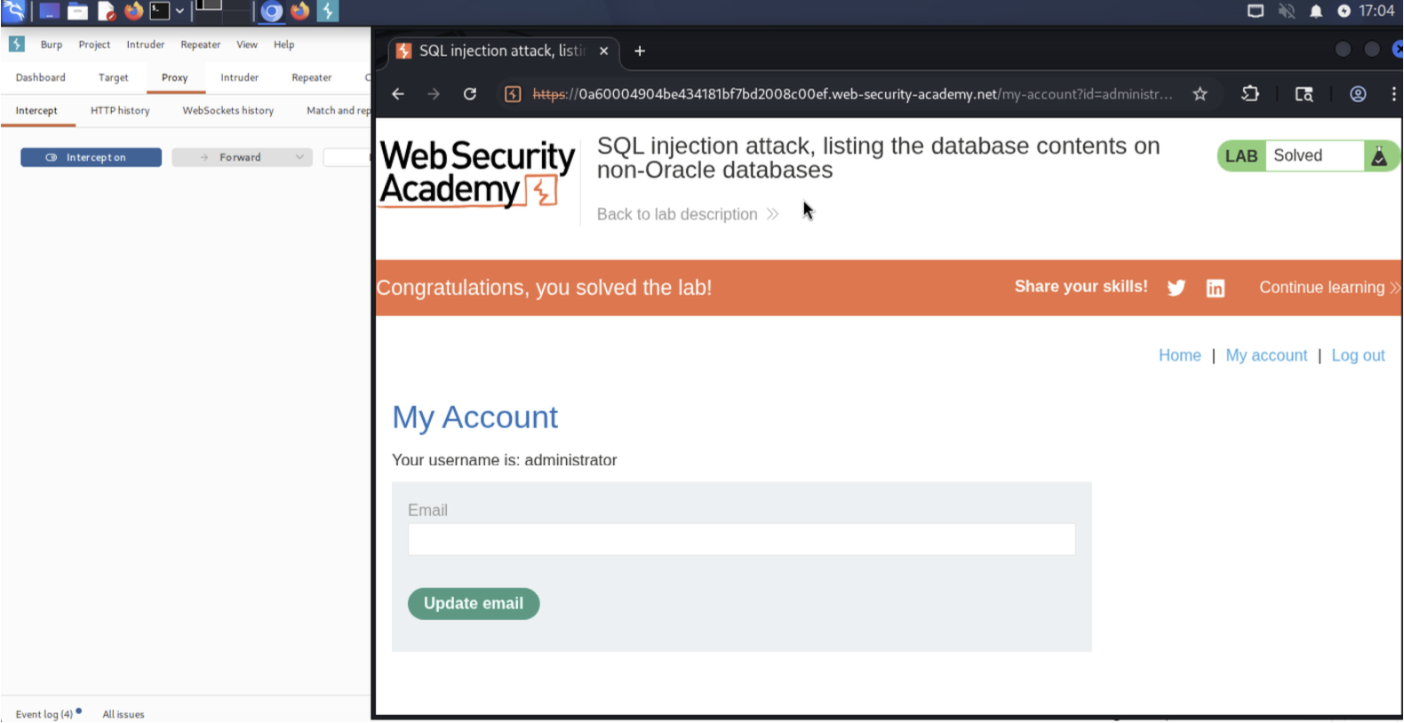Viewport: 1404px width, 723px height.
Task: Open the Project menu in Burp
Action: [x=94, y=44]
